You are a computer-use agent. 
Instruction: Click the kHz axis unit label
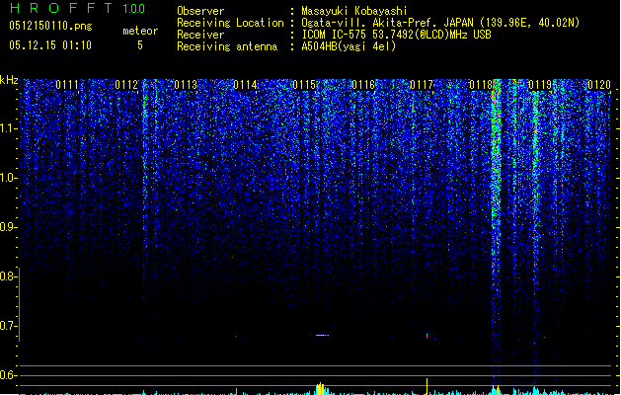pos(9,80)
